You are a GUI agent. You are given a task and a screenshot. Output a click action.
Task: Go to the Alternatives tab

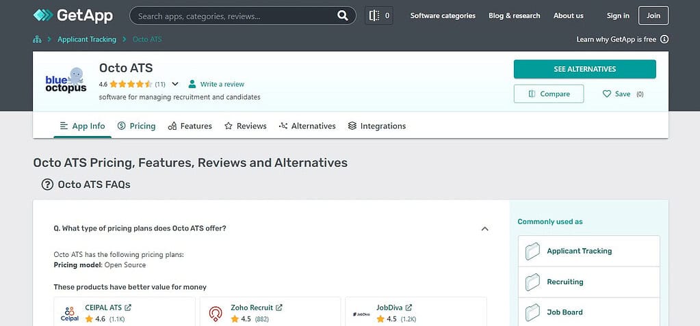[x=307, y=126]
